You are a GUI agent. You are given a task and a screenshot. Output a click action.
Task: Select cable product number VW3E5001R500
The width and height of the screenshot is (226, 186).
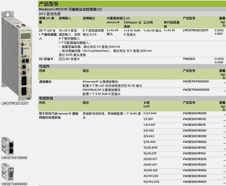(x=195, y=182)
